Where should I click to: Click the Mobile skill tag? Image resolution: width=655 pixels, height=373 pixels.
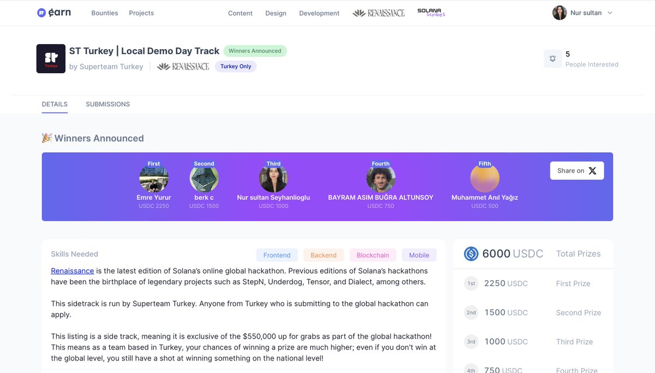[419, 255]
